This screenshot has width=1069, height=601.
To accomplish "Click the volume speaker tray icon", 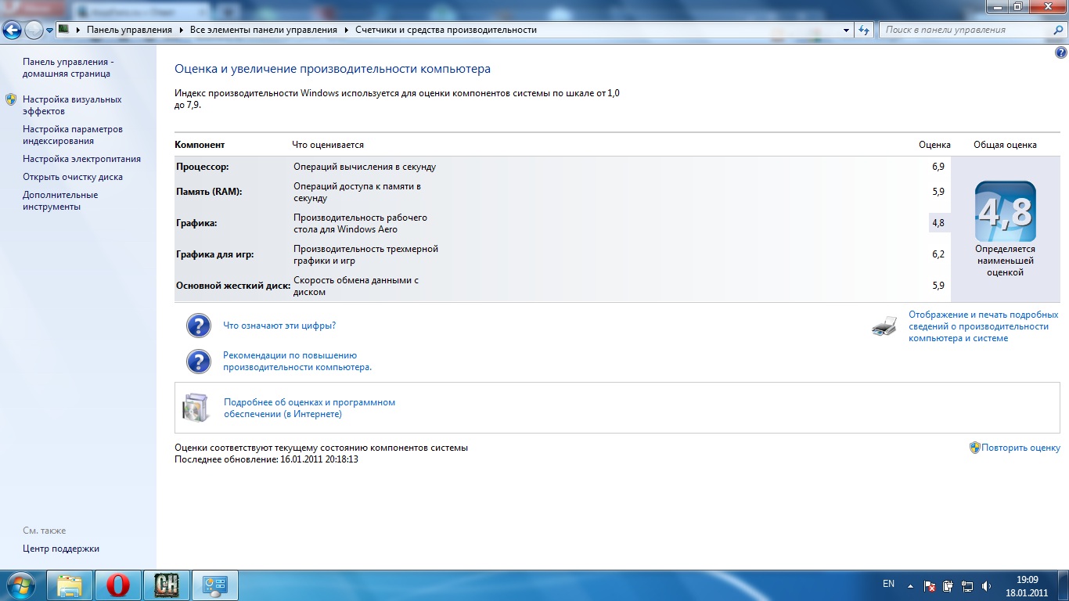I will pos(986,585).
